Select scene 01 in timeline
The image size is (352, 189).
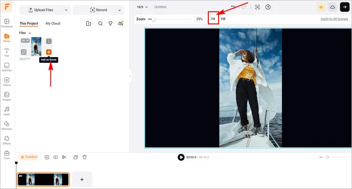click(43, 179)
